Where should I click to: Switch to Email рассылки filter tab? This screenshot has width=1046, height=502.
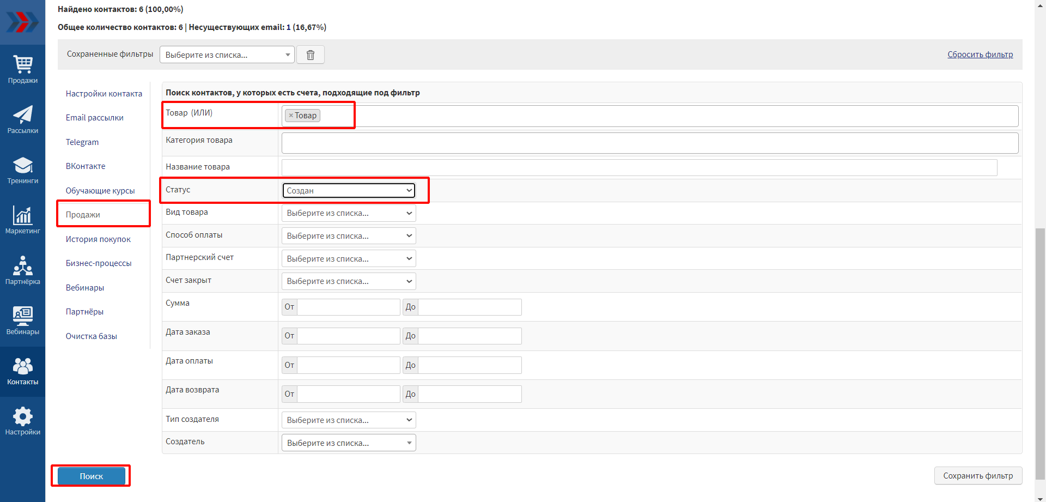tap(94, 118)
